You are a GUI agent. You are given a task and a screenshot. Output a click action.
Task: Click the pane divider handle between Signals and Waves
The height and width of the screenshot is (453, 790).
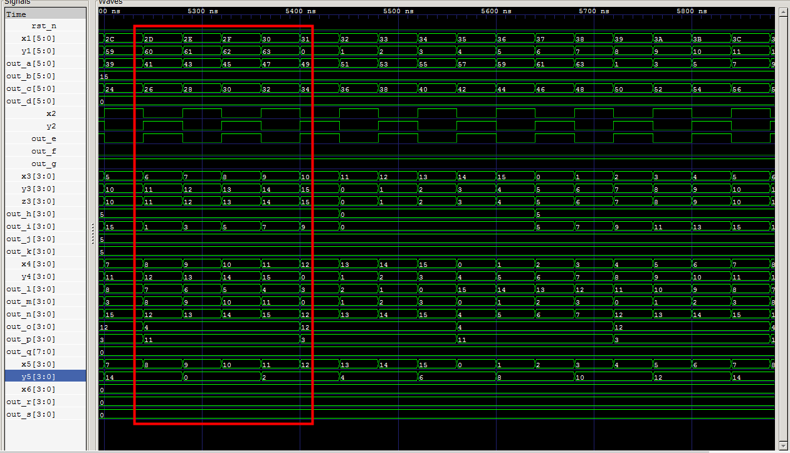tap(92, 233)
